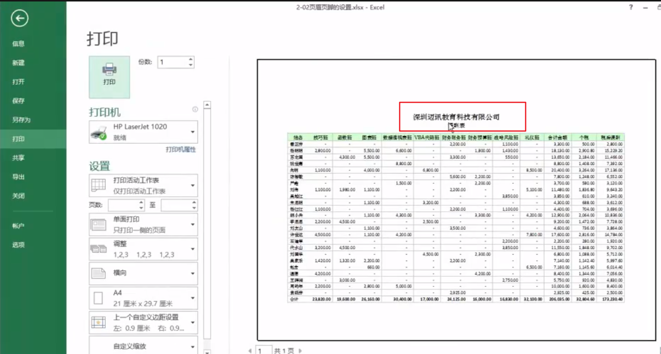
Task: Click the 共 1 页 page count text
Action: [x=284, y=351]
